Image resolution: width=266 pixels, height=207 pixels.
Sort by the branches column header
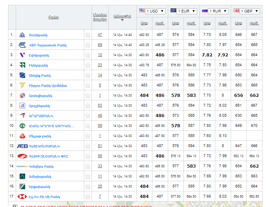pyautogui.click(x=100, y=17)
